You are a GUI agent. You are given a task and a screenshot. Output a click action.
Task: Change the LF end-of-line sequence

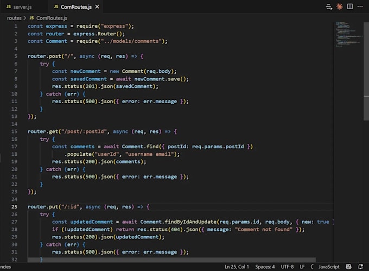pyautogui.click(x=302, y=267)
